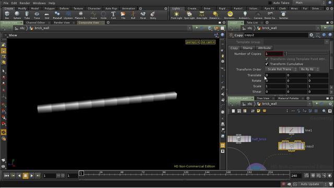Select the Curve shelf tool
This screenshot has height=188, width=334.
[93, 15]
